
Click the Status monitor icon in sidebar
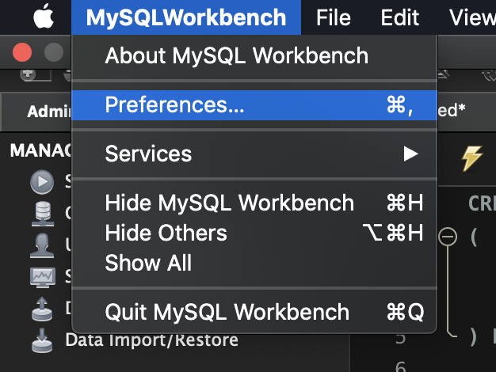[x=43, y=277]
